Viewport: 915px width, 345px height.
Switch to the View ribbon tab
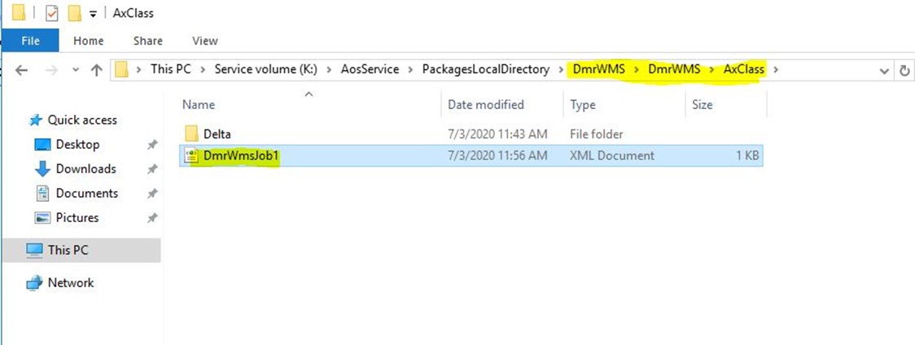point(205,41)
